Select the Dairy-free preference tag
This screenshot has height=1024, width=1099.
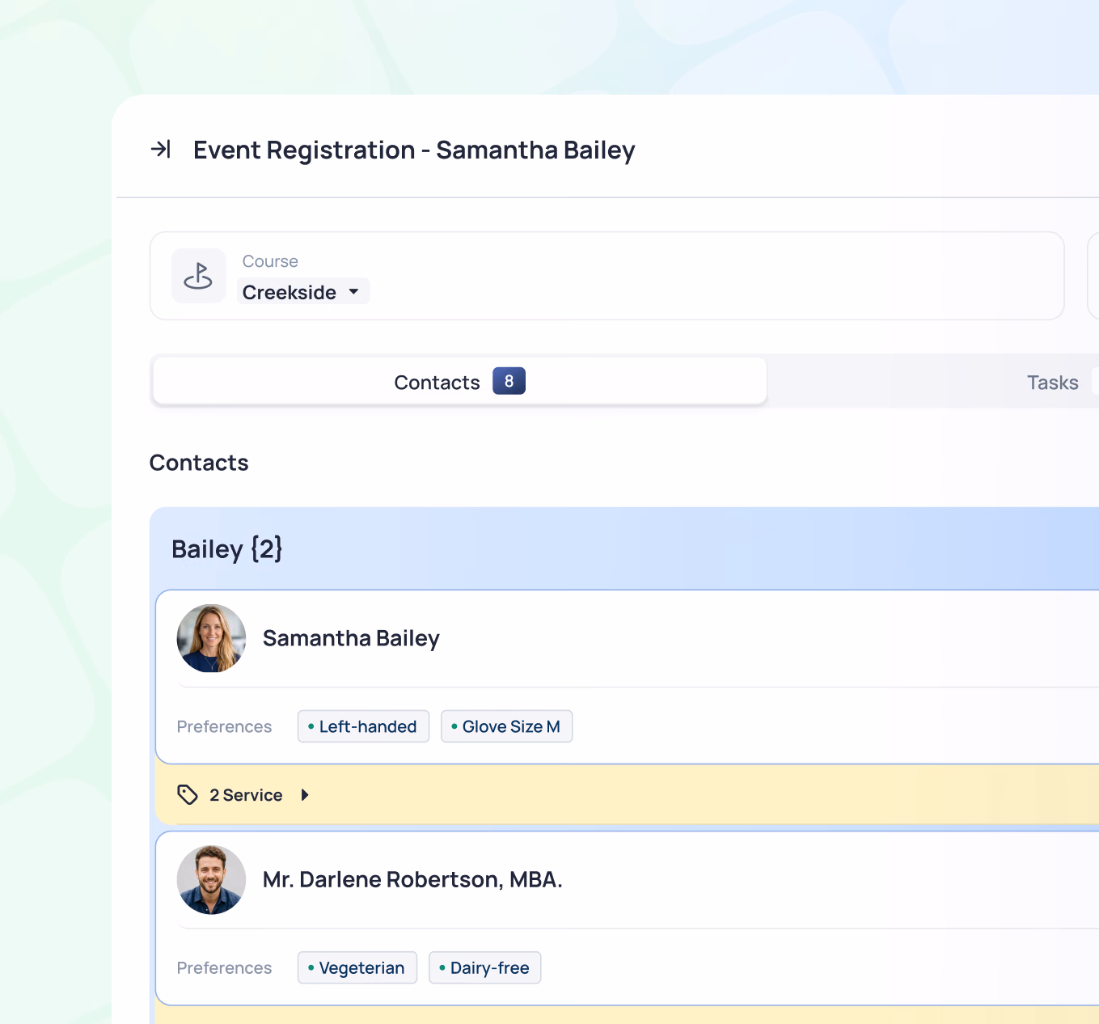484,967
